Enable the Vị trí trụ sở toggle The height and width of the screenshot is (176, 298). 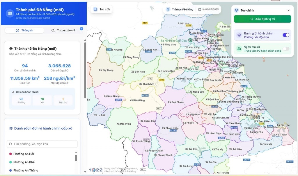click(x=286, y=49)
